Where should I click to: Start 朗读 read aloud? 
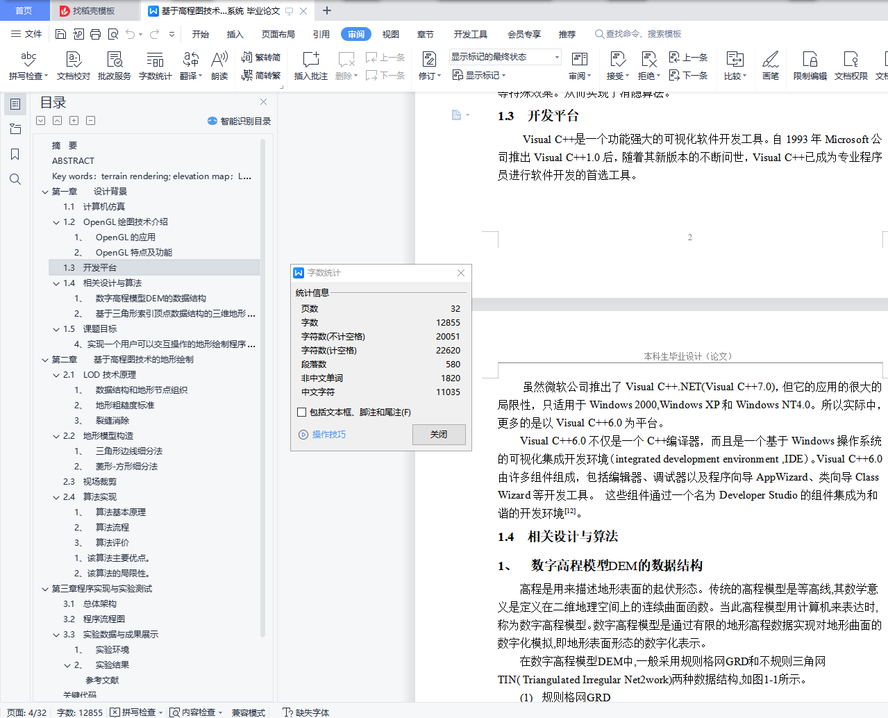[219, 66]
